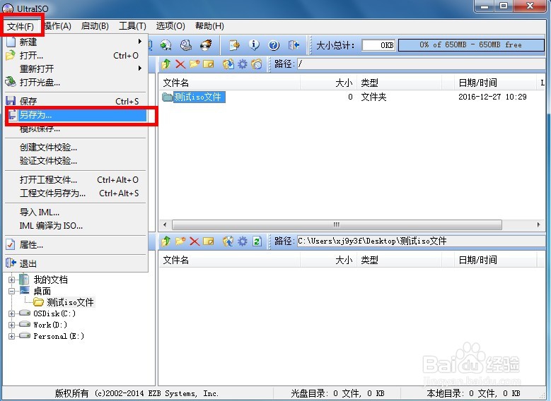This screenshot has height=401, width=551.
Task: Open the 帮助(H) menu
Action: pyautogui.click(x=209, y=26)
